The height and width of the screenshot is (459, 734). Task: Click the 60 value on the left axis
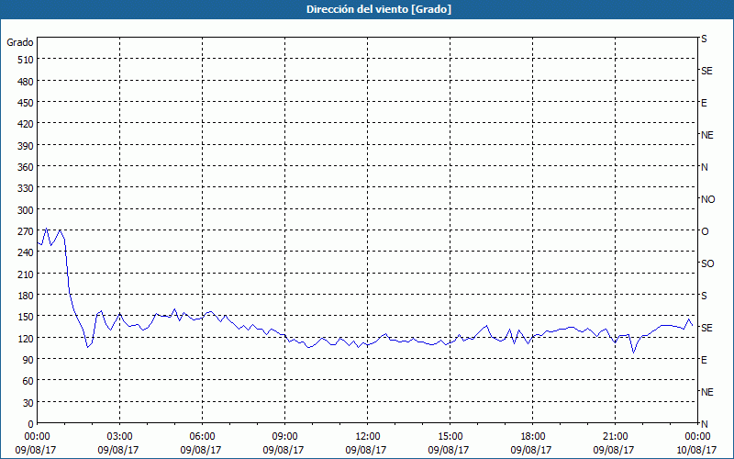pos(28,381)
